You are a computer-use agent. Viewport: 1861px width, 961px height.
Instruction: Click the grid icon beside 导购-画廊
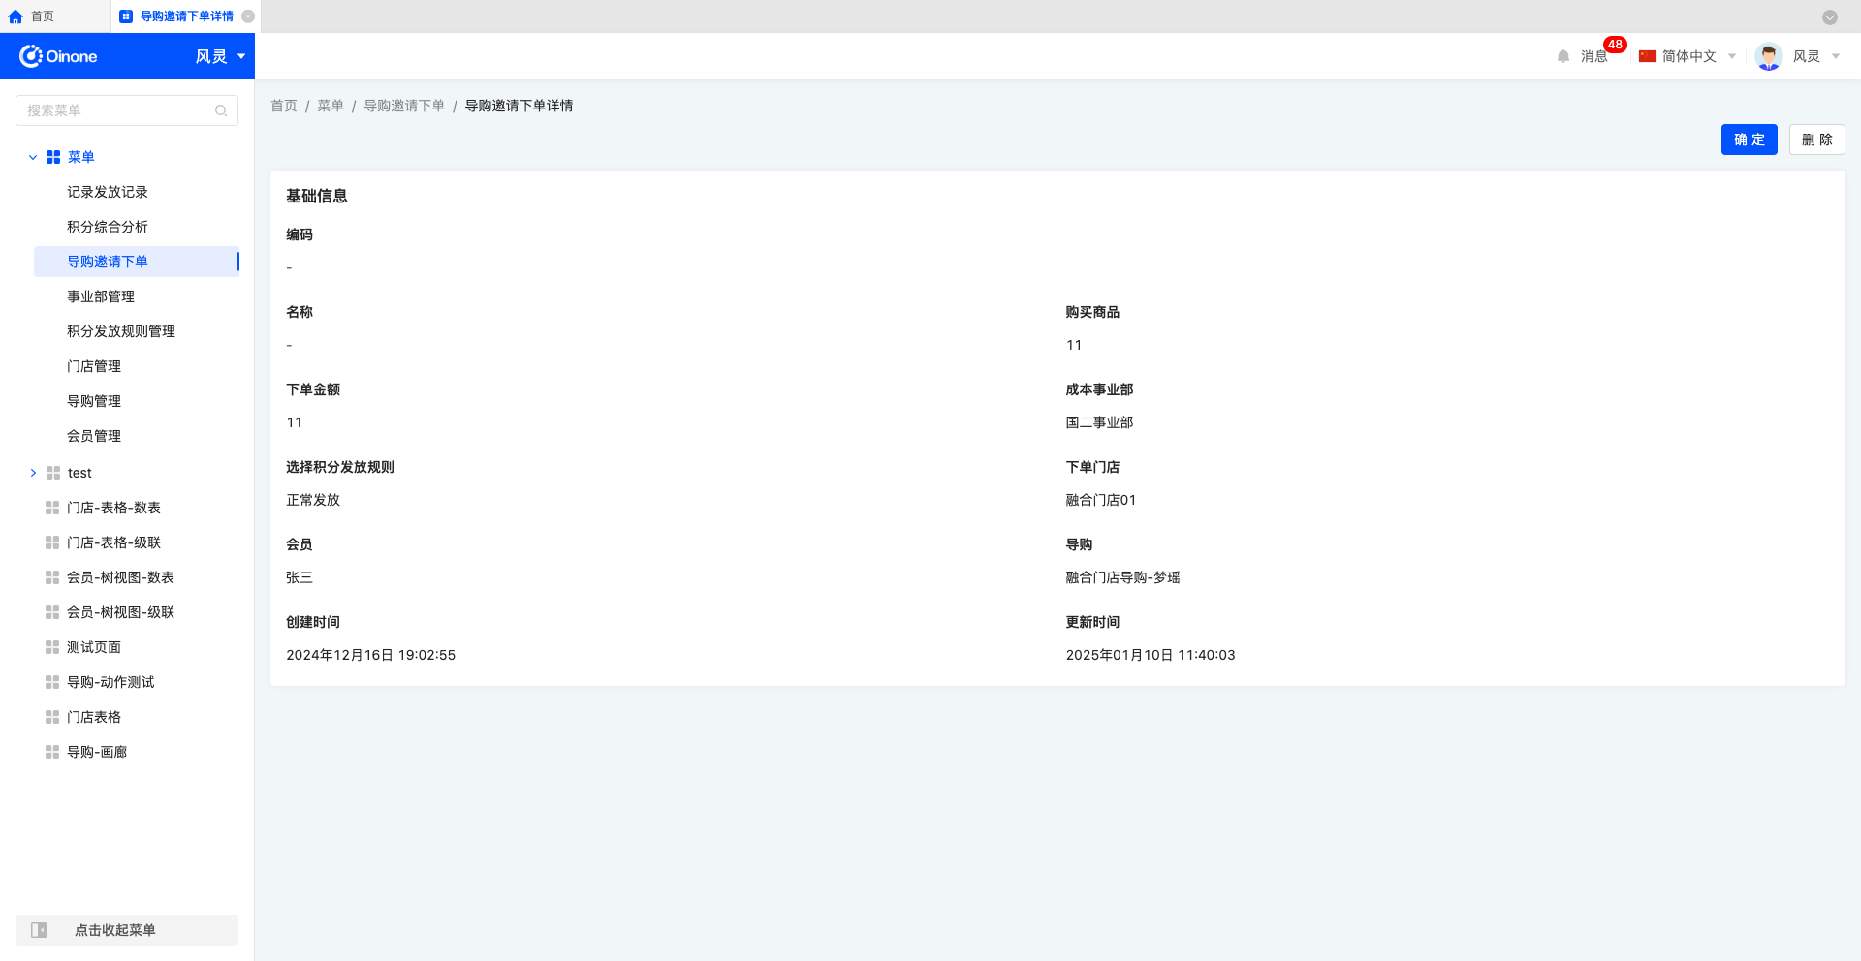[52, 752]
